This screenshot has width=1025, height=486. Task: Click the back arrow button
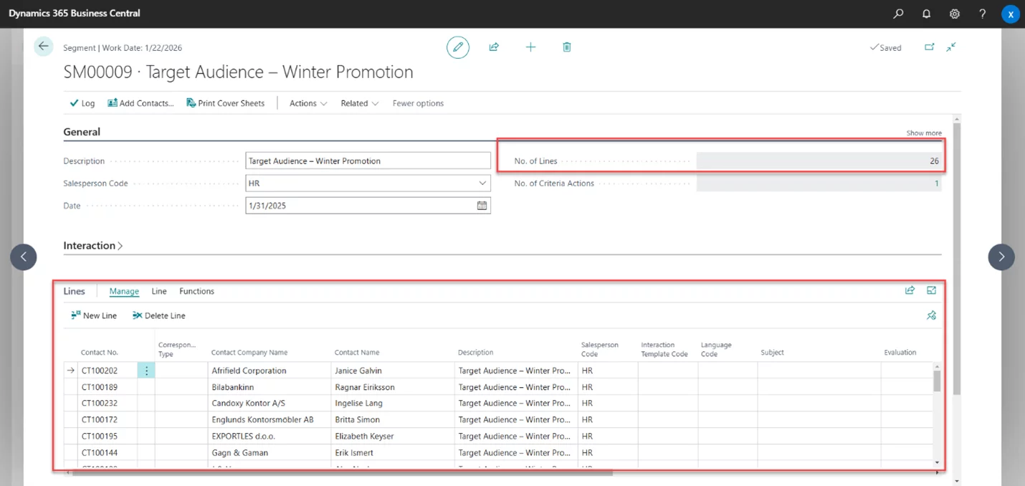click(44, 47)
